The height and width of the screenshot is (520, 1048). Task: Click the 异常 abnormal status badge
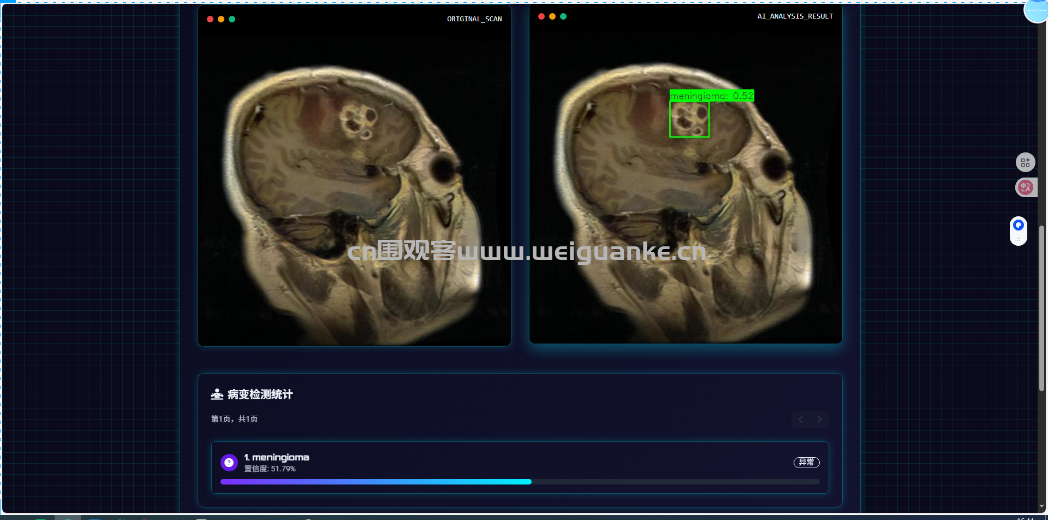[x=806, y=462]
